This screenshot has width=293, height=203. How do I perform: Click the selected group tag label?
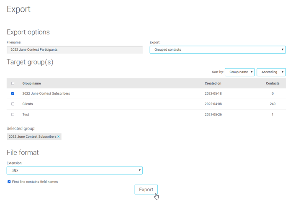tap(32, 136)
